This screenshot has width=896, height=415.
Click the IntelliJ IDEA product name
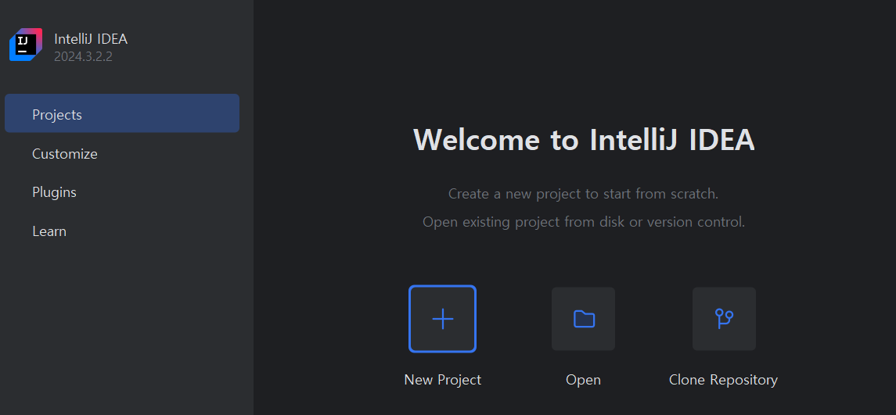91,39
